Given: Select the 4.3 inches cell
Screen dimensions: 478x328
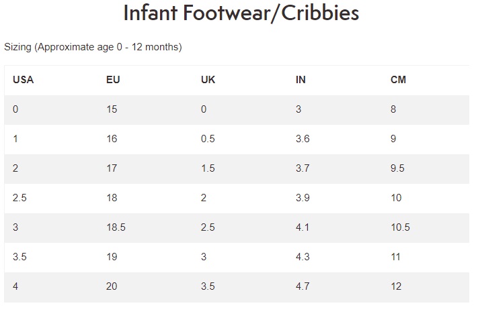Looking at the screenshot, I should [303, 257].
